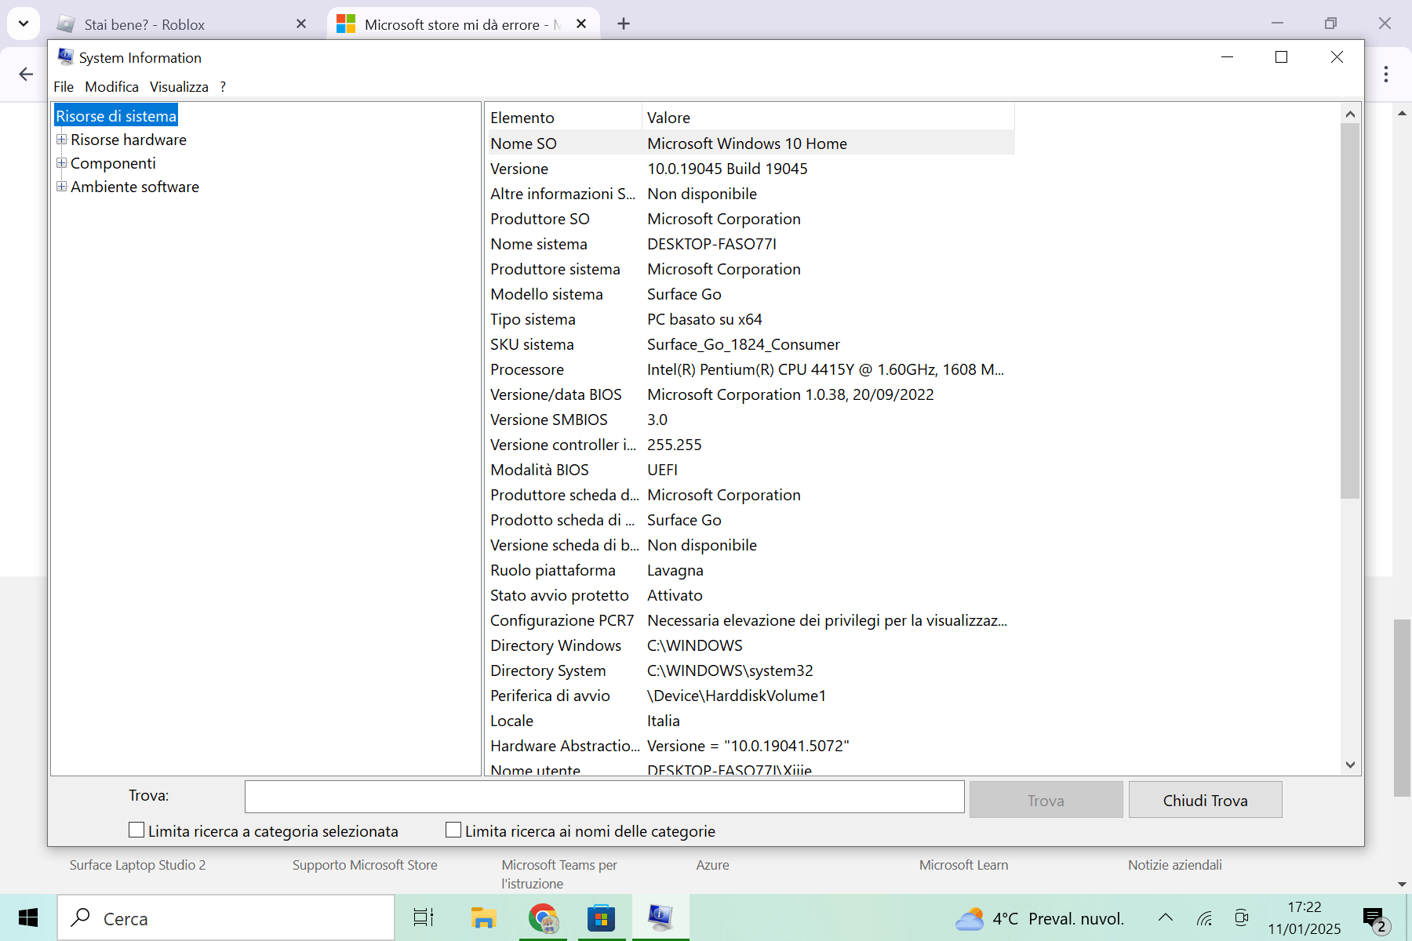The height and width of the screenshot is (941, 1412).
Task: Click the Trova button
Action: 1046,800
